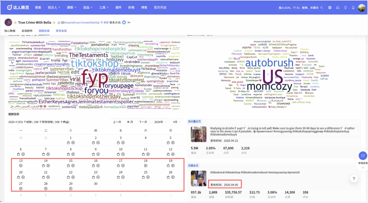The image size is (368, 203).
Task: Click the copy ID icon beside creator ID
Action: click(x=58, y=23)
